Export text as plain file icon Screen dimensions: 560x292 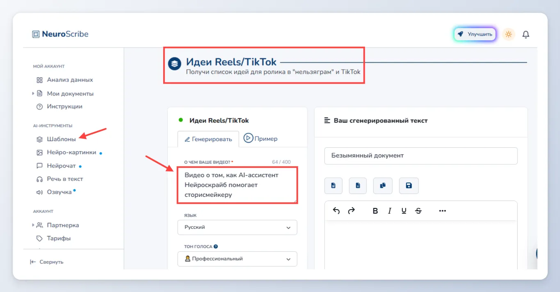pyautogui.click(x=358, y=186)
